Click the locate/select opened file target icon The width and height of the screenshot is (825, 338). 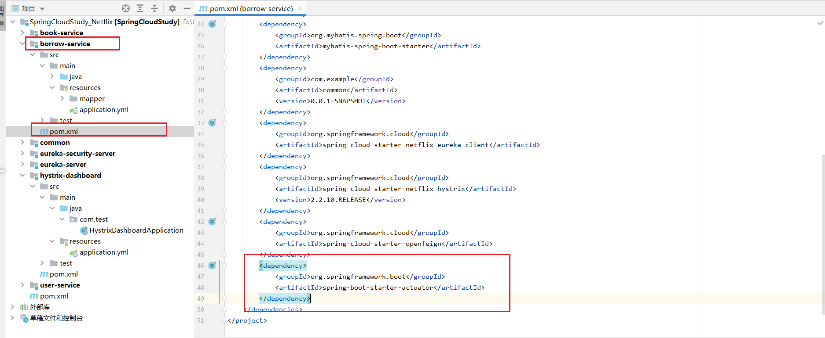click(x=126, y=8)
